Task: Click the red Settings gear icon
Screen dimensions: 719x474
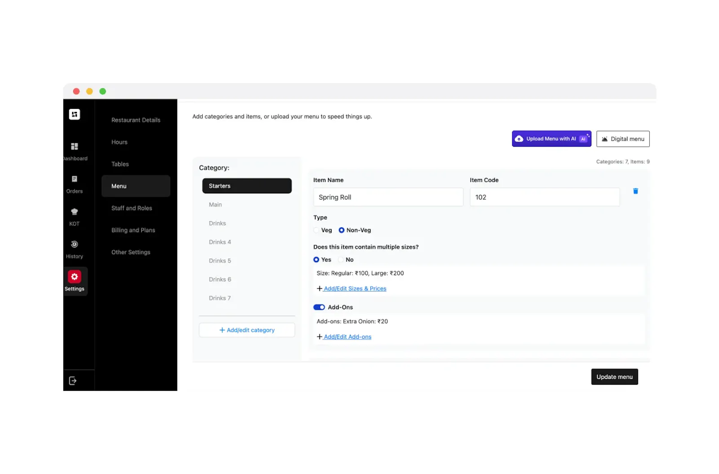Action: pyautogui.click(x=75, y=277)
